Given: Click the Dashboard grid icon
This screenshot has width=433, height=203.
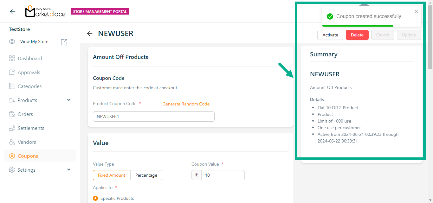Looking at the screenshot, I should (12, 58).
